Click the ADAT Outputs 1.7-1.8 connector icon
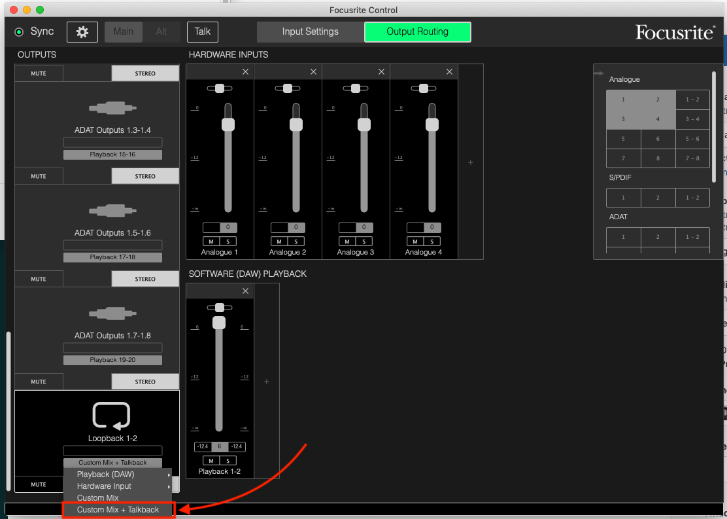Image resolution: width=727 pixels, height=519 pixels. (112, 313)
